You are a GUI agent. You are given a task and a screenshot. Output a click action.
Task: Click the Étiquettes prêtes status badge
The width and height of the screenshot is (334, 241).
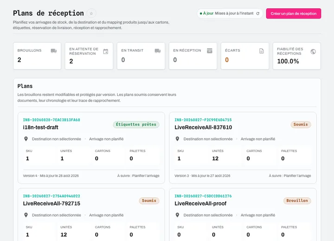(x=136, y=124)
